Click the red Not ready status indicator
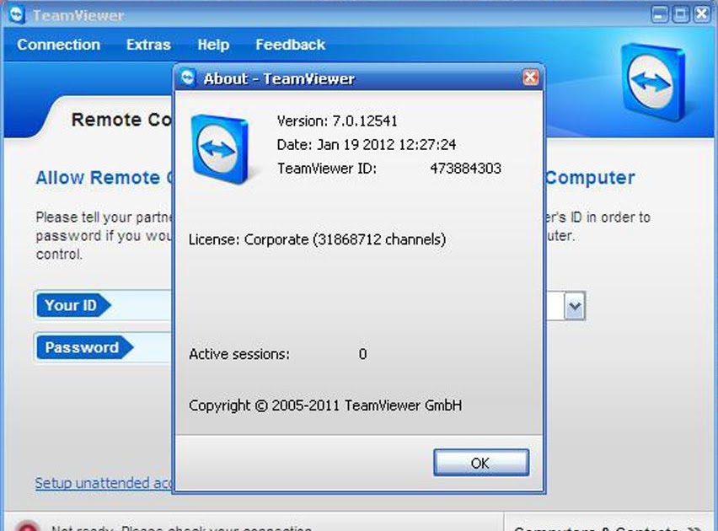718x531 pixels. pyautogui.click(x=28, y=526)
